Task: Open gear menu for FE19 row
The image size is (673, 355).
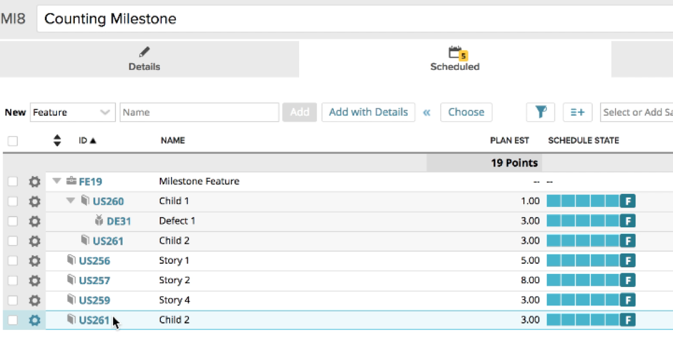Action: click(35, 181)
